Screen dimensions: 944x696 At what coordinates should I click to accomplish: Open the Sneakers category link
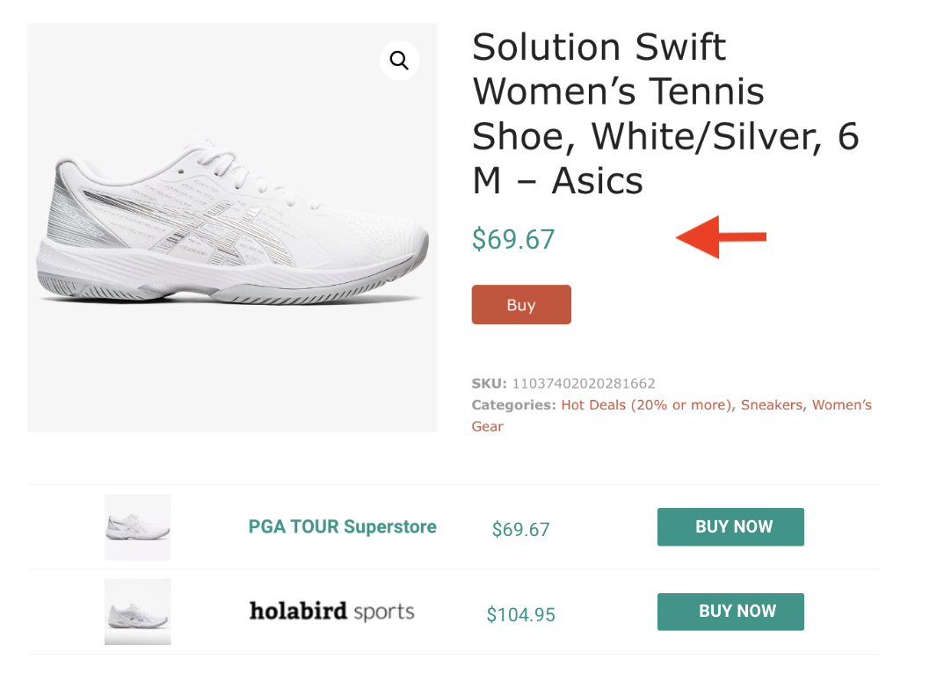[771, 405]
